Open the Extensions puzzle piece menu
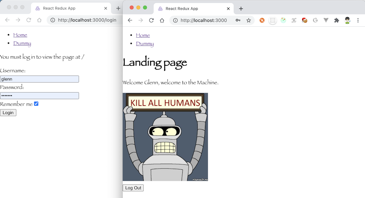Image resolution: width=365 pixels, height=198 pixels. pyautogui.click(x=337, y=20)
